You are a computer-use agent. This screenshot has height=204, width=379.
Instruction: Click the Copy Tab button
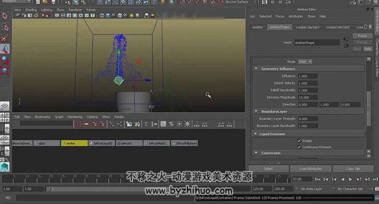pos(353,169)
